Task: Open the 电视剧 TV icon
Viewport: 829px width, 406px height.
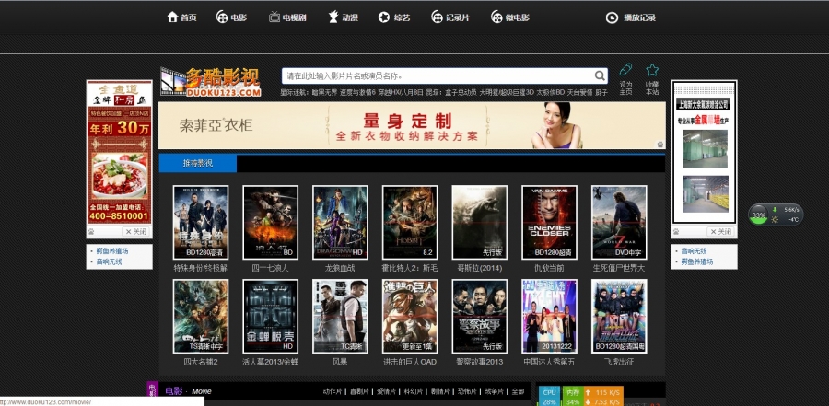Action: point(274,17)
